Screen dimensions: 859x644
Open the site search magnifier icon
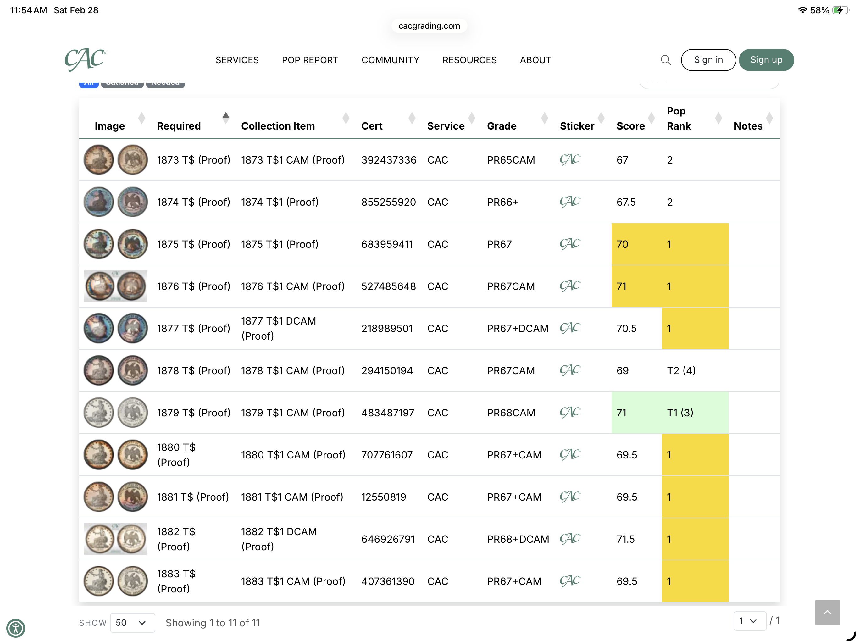click(666, 60)
